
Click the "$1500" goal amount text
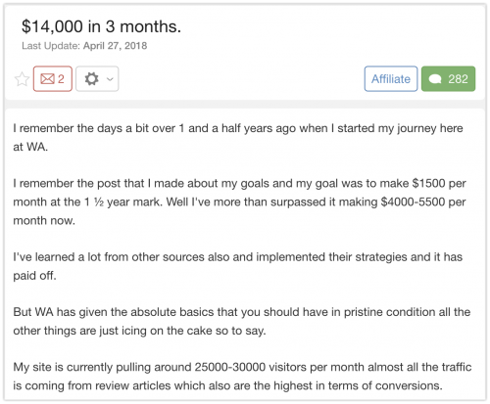tap(428, 183)
